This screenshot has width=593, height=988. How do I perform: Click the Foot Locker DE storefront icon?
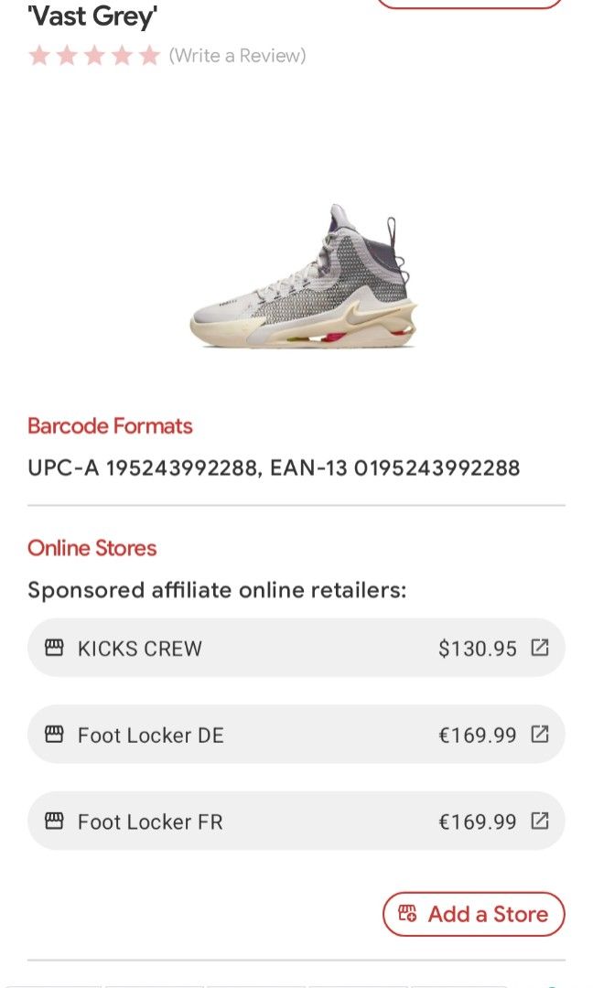pyautogui.click(x=55, y=735)
